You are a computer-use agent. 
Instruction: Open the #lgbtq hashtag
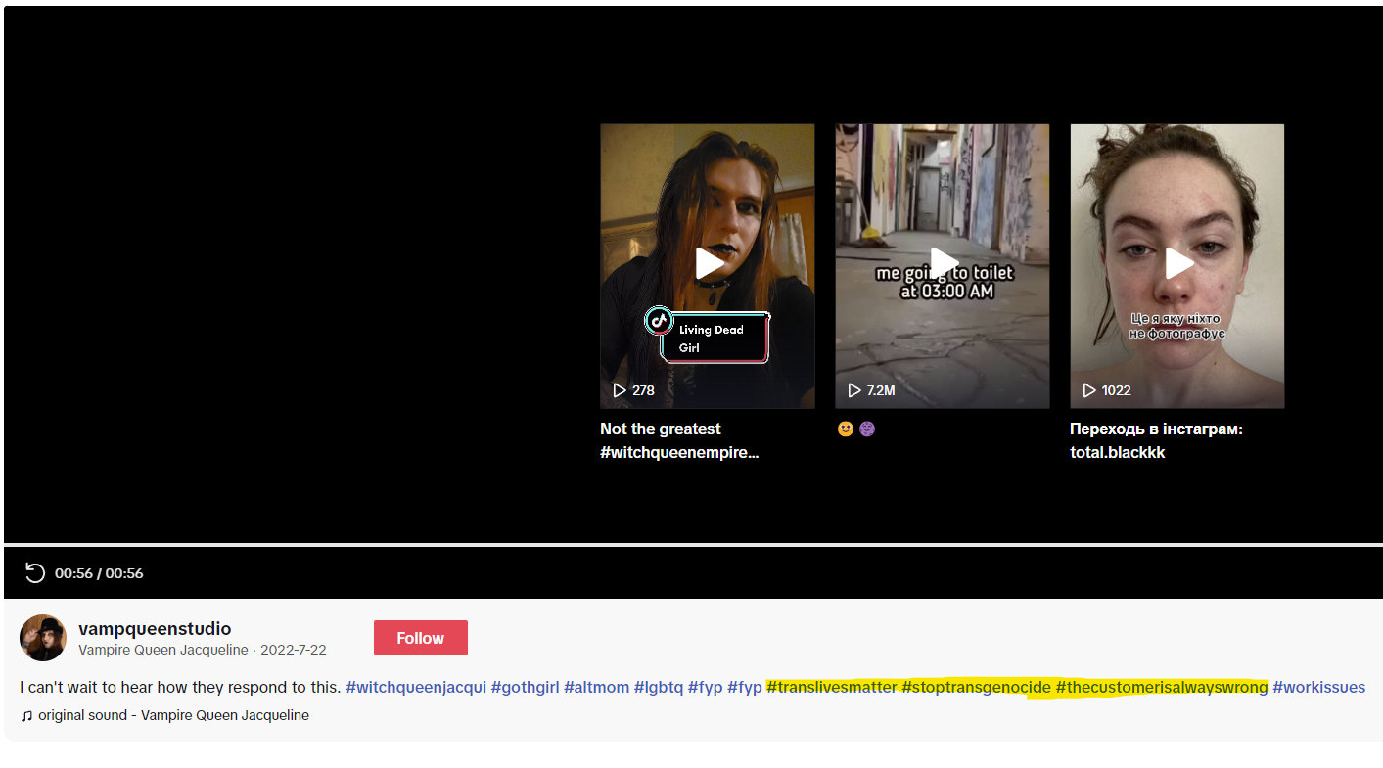659,687
